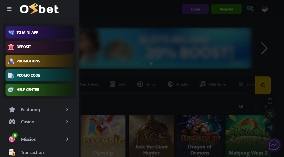The image size is (284, 157).
Task: Click the Login button
Action: click(x=195, y=9)
